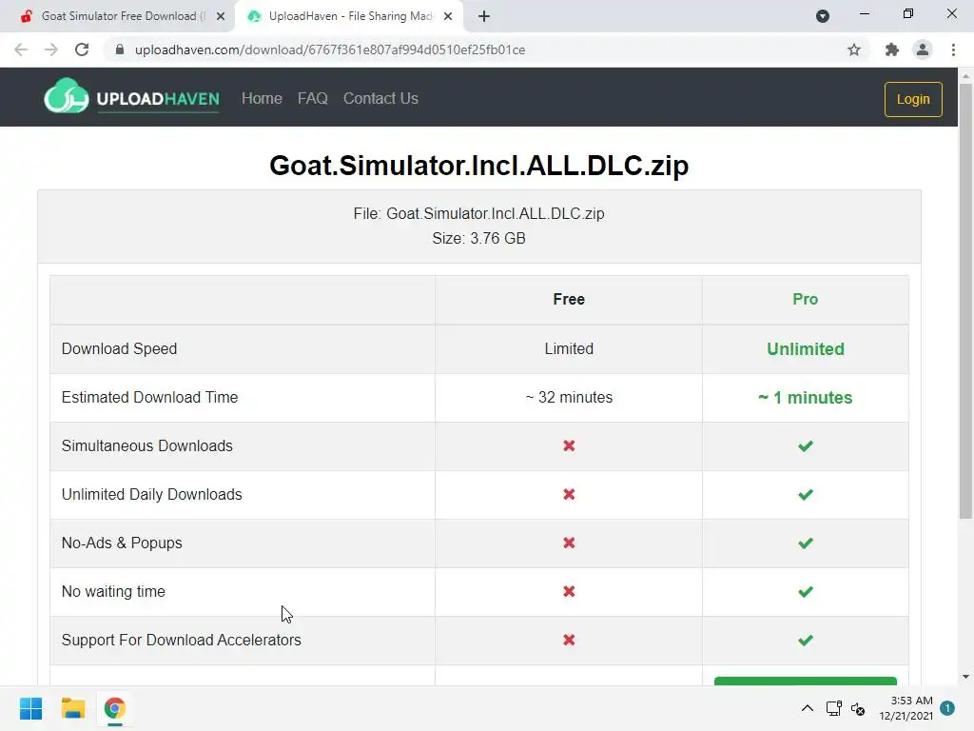Open a new tab with the plus icon
The image size is (974, 731).
pyautogui.click(x=484, y=16)
